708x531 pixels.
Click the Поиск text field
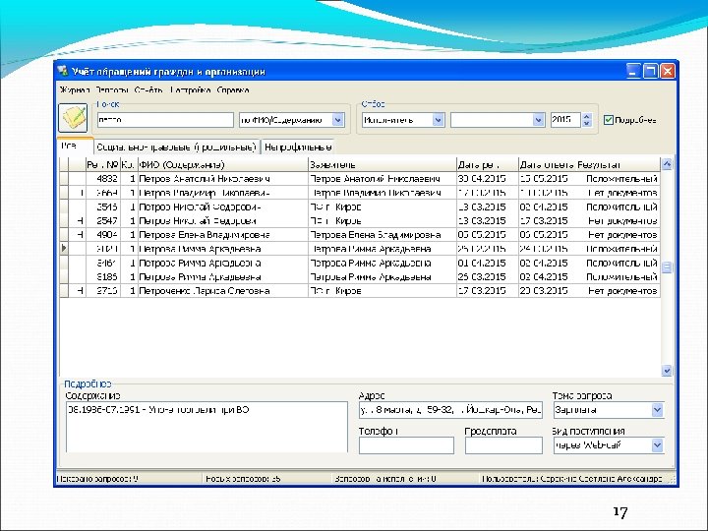(165, 120)
